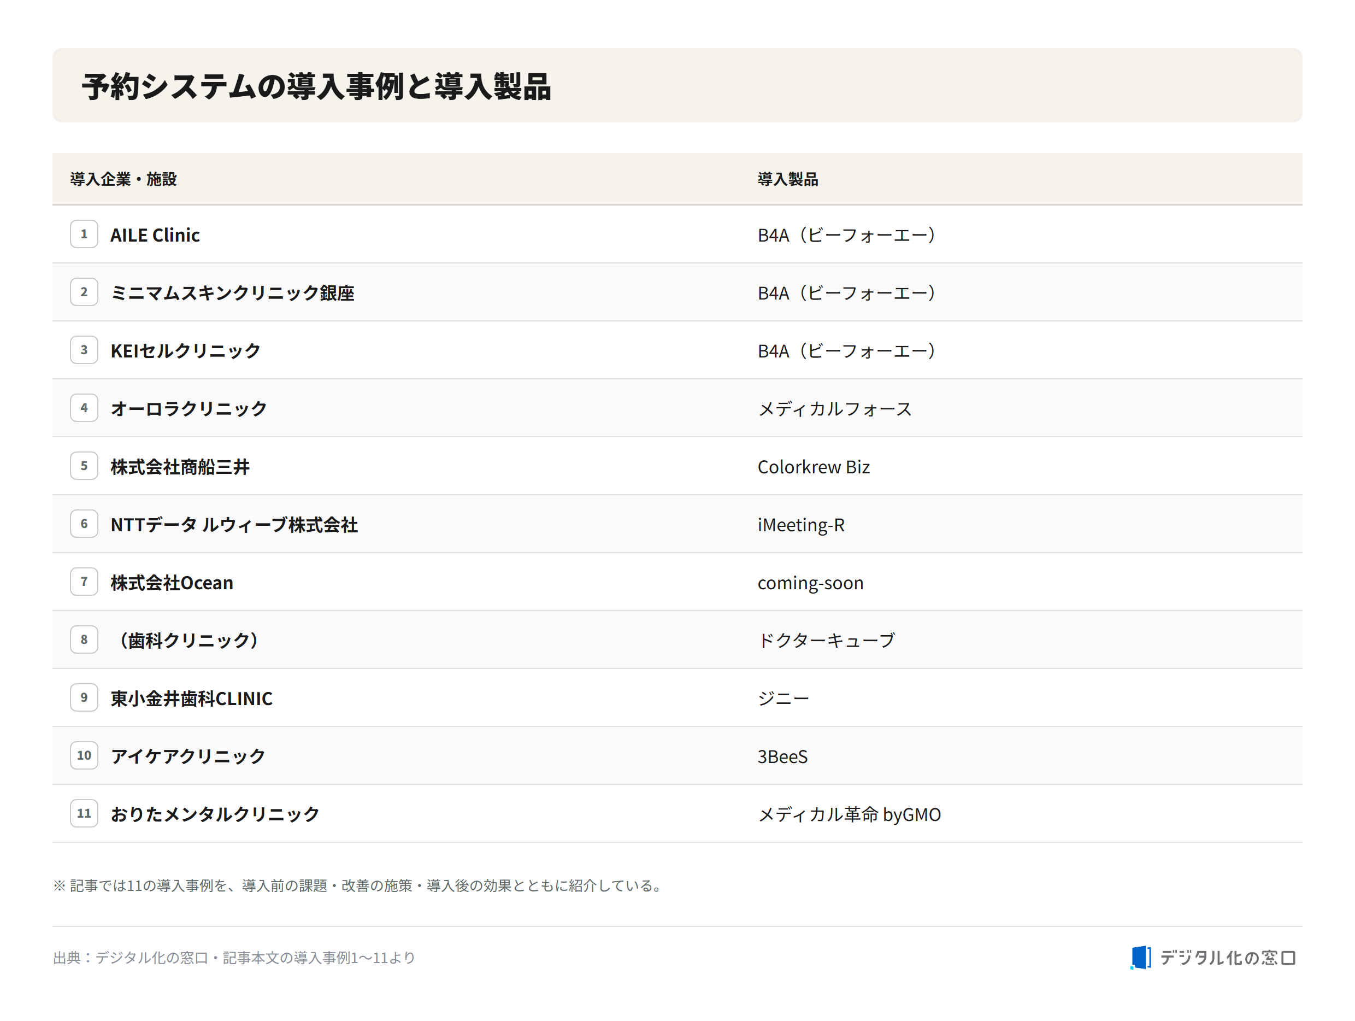Click ジニー product cell
Image resolution: width=1355 pixels, height=1021 pixels.
[783, 699]
